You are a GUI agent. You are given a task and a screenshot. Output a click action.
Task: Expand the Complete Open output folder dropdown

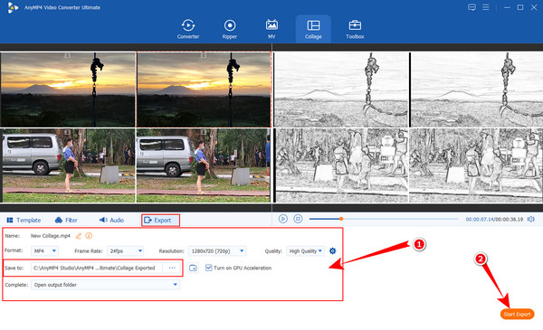pos(105,285)
